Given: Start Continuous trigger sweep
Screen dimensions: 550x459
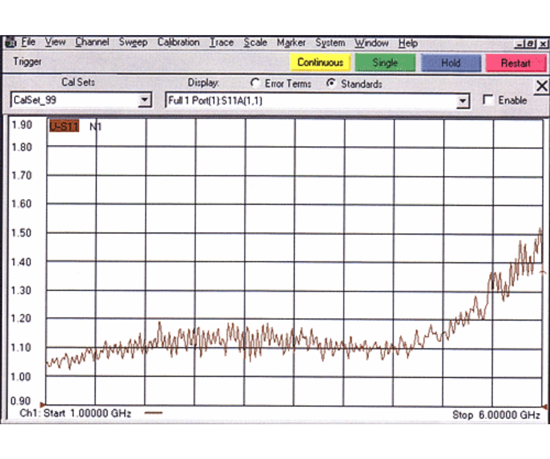Looking at the screenshot, I should click(x=320, y=62).
